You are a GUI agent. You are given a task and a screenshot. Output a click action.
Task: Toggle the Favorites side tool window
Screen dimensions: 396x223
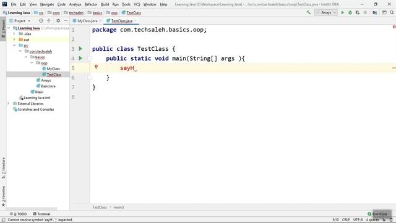[x=3, y=196]
